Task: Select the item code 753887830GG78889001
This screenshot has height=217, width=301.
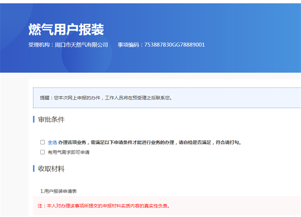Action: click(x=175, y=45)
